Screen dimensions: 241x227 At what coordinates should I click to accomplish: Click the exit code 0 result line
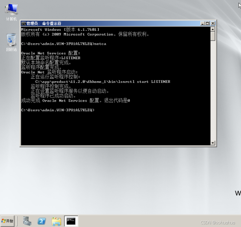tap(76, 101)
